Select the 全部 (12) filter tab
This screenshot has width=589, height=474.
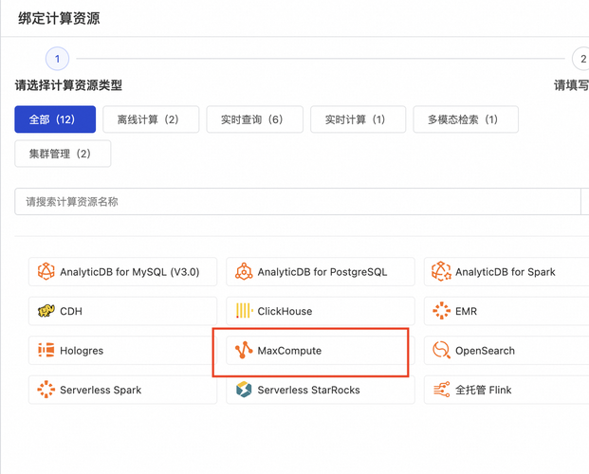(x=55, y=119)
